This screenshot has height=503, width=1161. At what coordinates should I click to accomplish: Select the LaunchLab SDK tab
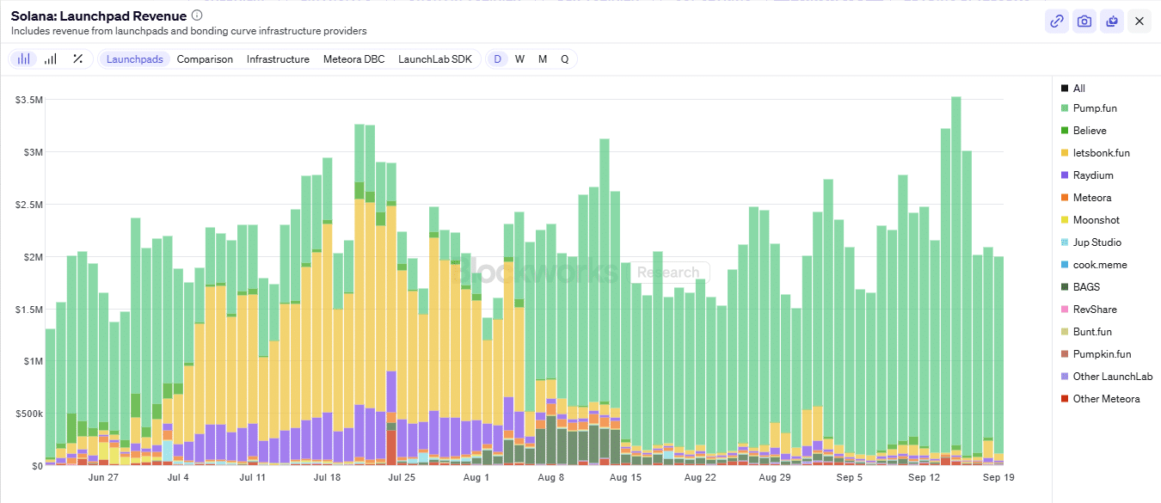click(435, 59)
